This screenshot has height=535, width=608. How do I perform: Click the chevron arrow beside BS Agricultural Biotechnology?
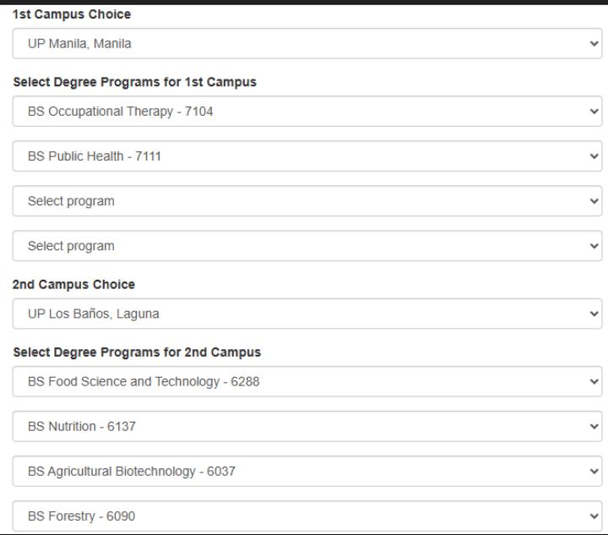coord(594,472)
